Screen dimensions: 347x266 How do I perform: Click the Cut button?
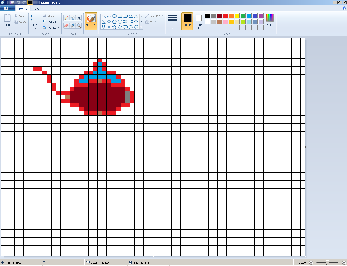click(19, 16)
